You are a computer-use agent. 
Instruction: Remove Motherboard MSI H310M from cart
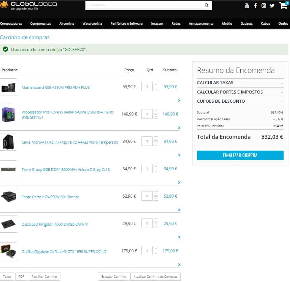pos(179,100)
